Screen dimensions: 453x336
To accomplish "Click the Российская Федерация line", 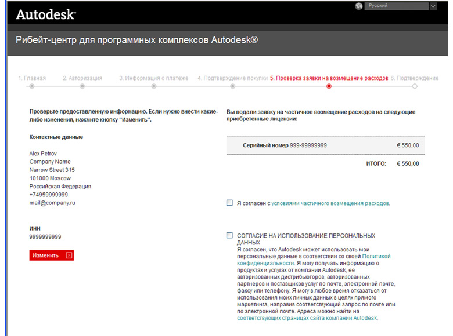I will [60, 187].
